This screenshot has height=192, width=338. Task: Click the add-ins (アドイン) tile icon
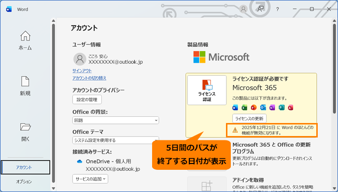(x=207, y=185)
